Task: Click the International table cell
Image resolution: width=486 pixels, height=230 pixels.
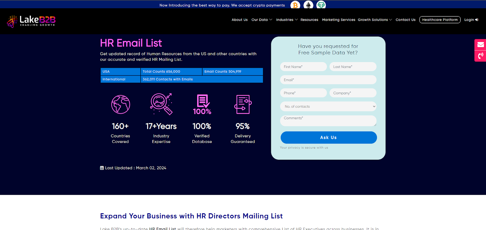Action: click(121, 79)
